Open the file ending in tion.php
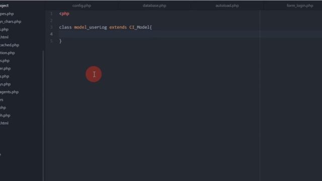Screen dimensions: 322x181 coord(8,53)
